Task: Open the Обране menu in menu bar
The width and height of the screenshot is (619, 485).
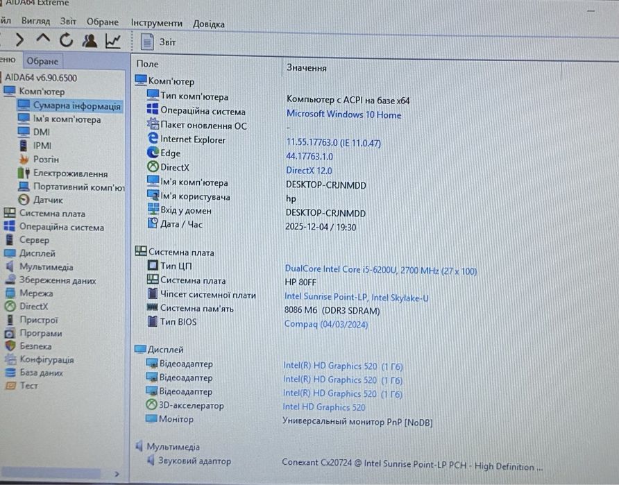Action: 103,22
